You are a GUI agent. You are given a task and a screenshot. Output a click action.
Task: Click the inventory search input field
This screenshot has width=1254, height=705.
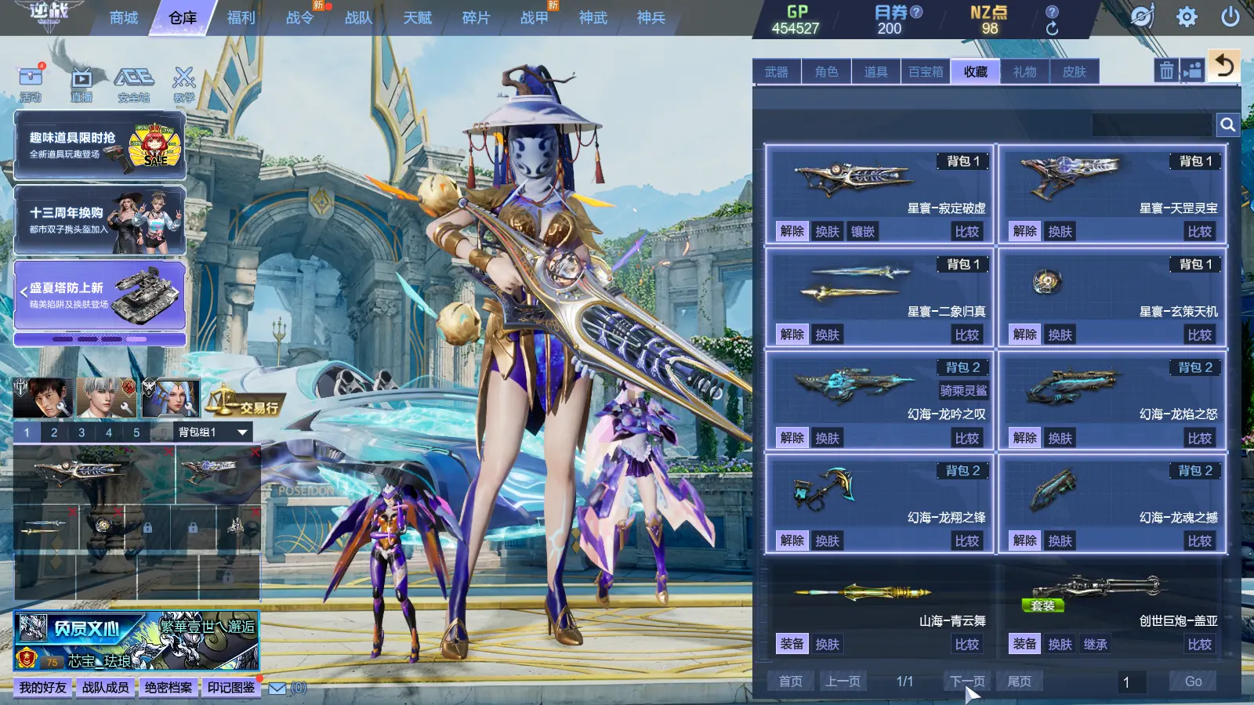(1152, 124)
